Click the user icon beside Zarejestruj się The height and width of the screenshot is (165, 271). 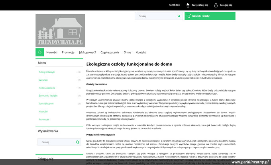pos(188,5)
